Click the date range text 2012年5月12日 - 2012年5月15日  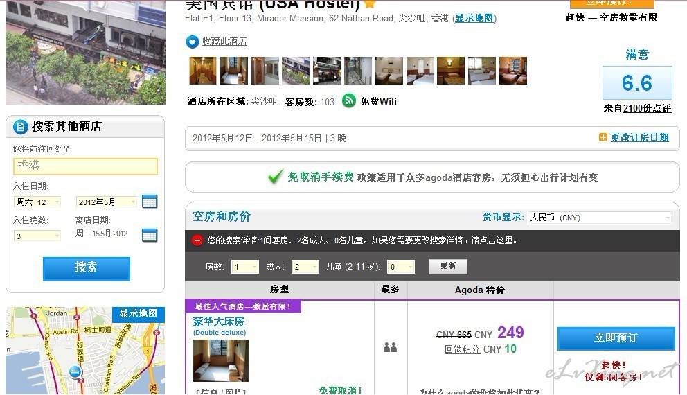coord(257,138)
